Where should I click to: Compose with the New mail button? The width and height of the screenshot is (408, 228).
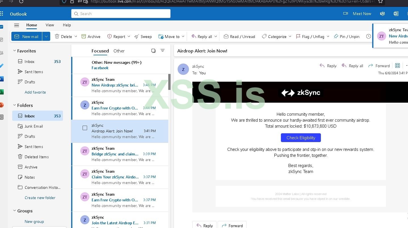27,36
